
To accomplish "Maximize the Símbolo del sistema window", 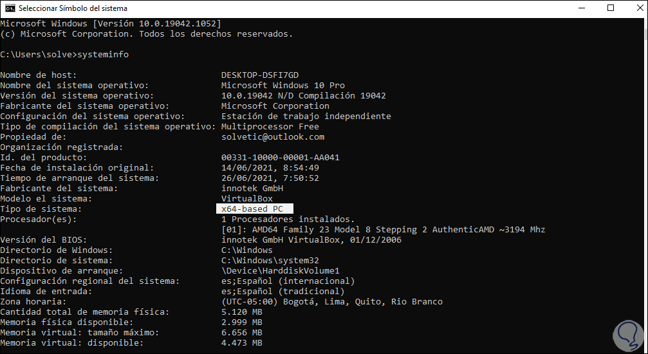I will click(x=611, y=8).
